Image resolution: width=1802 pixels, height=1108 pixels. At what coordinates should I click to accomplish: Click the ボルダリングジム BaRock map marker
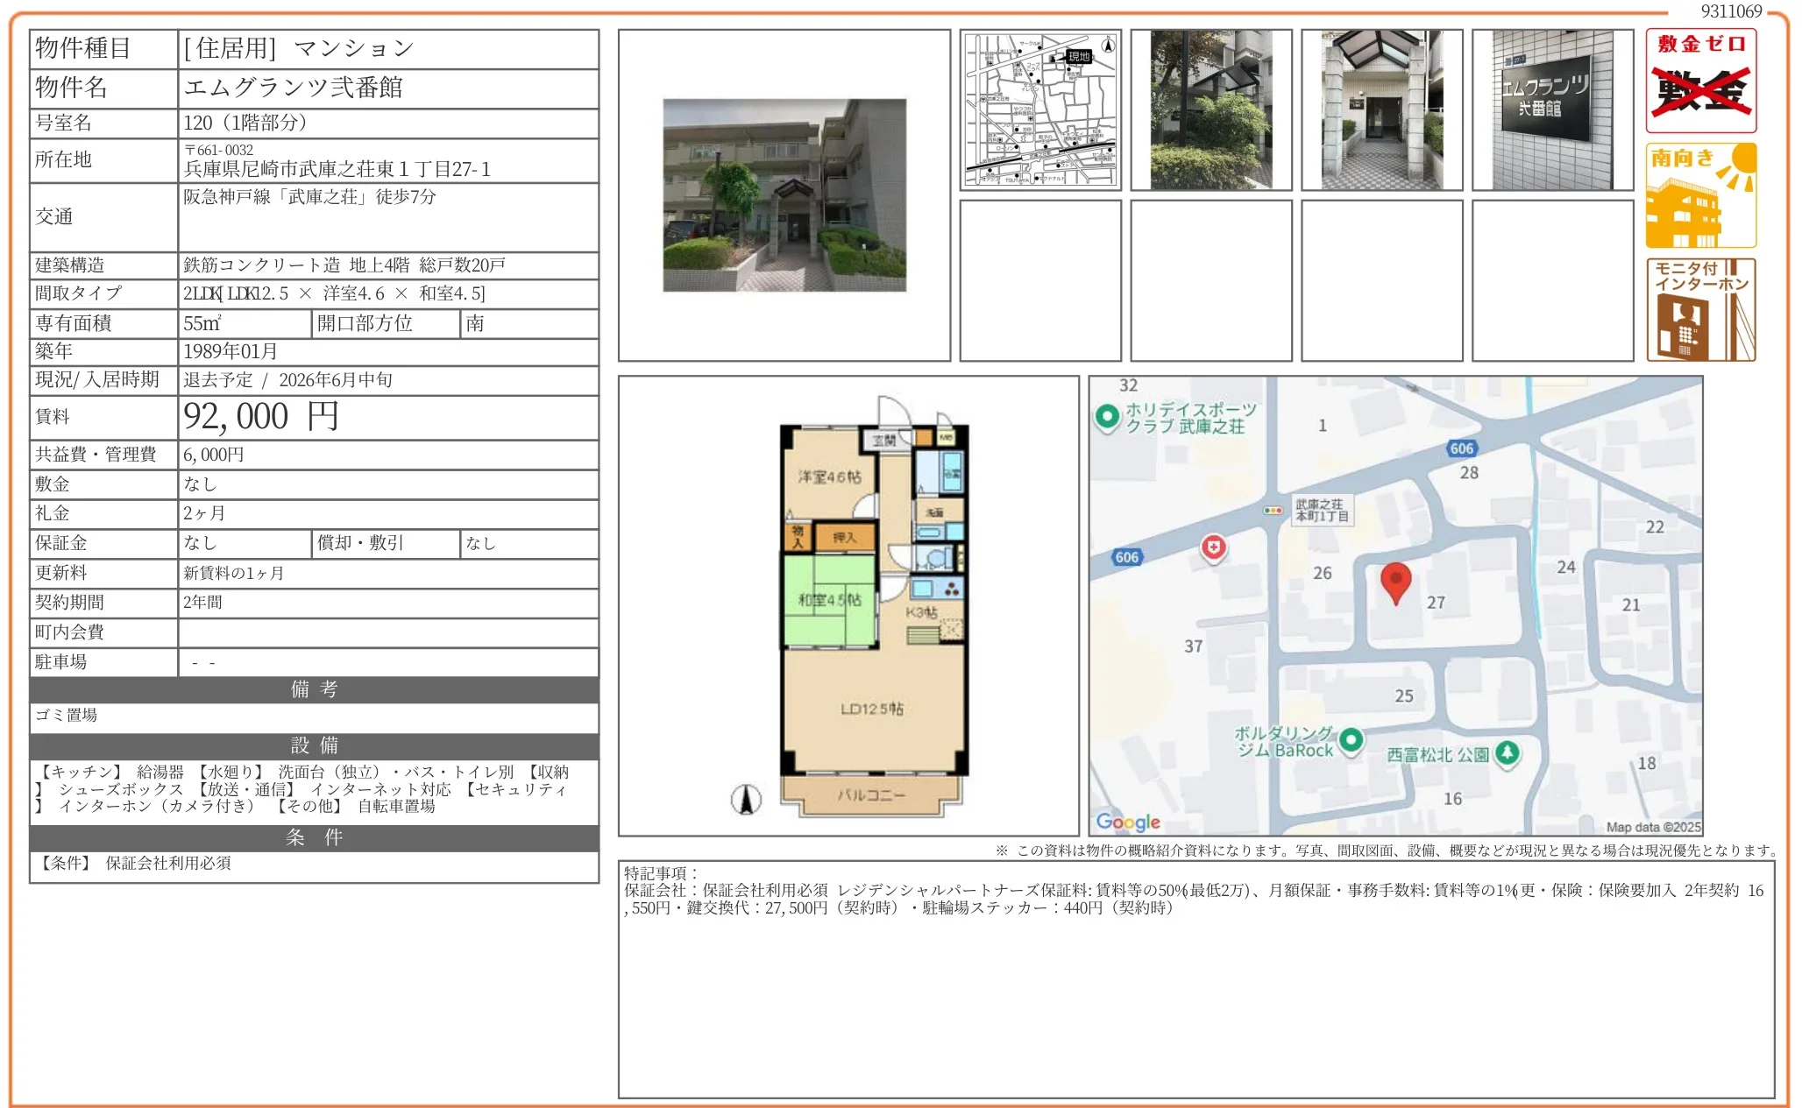point(1351,740)
